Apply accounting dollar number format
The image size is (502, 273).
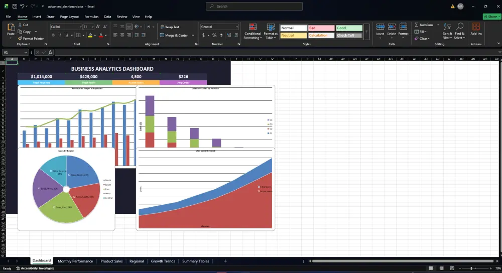tap(203, 35)
